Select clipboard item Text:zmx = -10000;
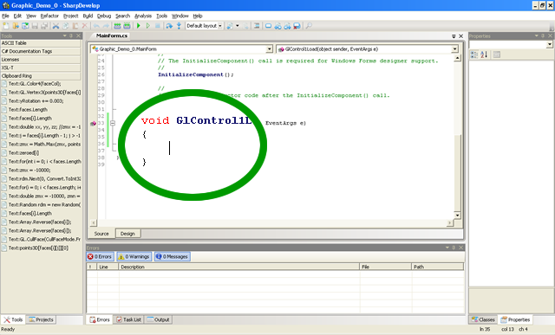The height and width of the screenshot is (335, 555). [29, 171]
